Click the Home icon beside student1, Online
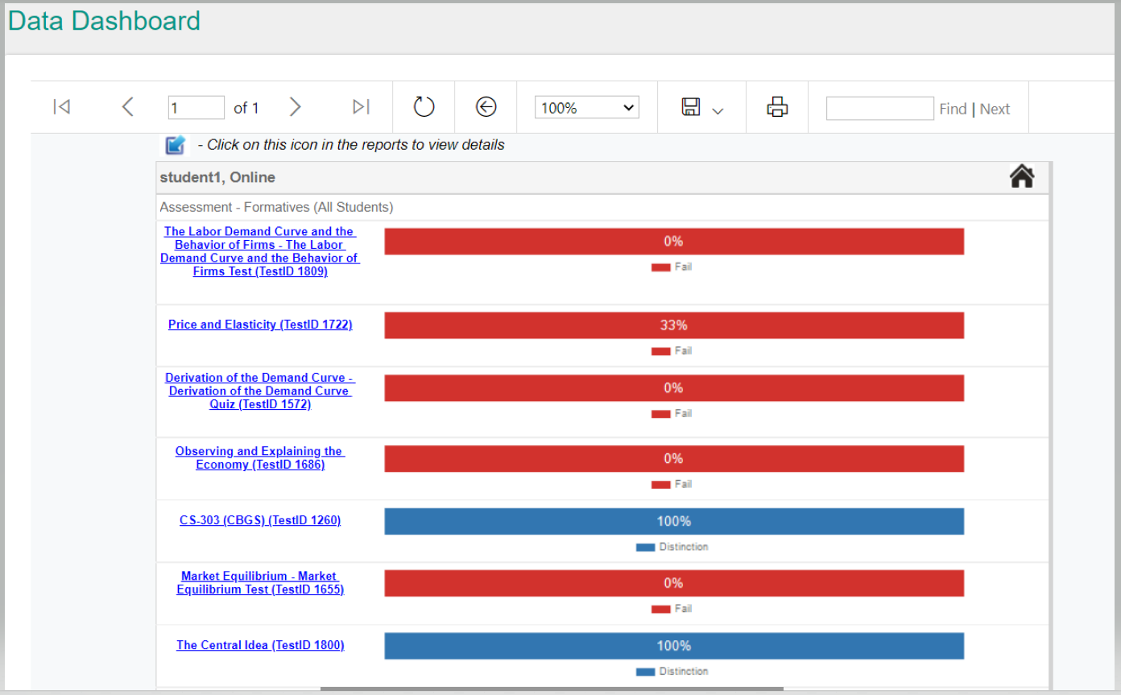Image resolution: width=1121 pixels, height=695 pixels. [x=1021, y=176]
